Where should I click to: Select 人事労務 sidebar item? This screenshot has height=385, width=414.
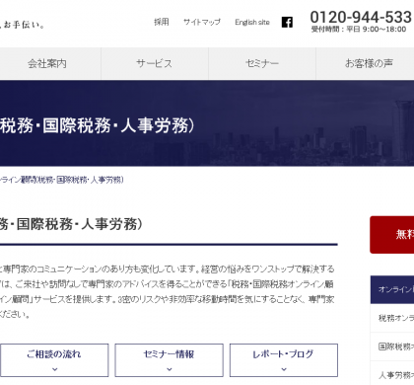coord(392,374)
